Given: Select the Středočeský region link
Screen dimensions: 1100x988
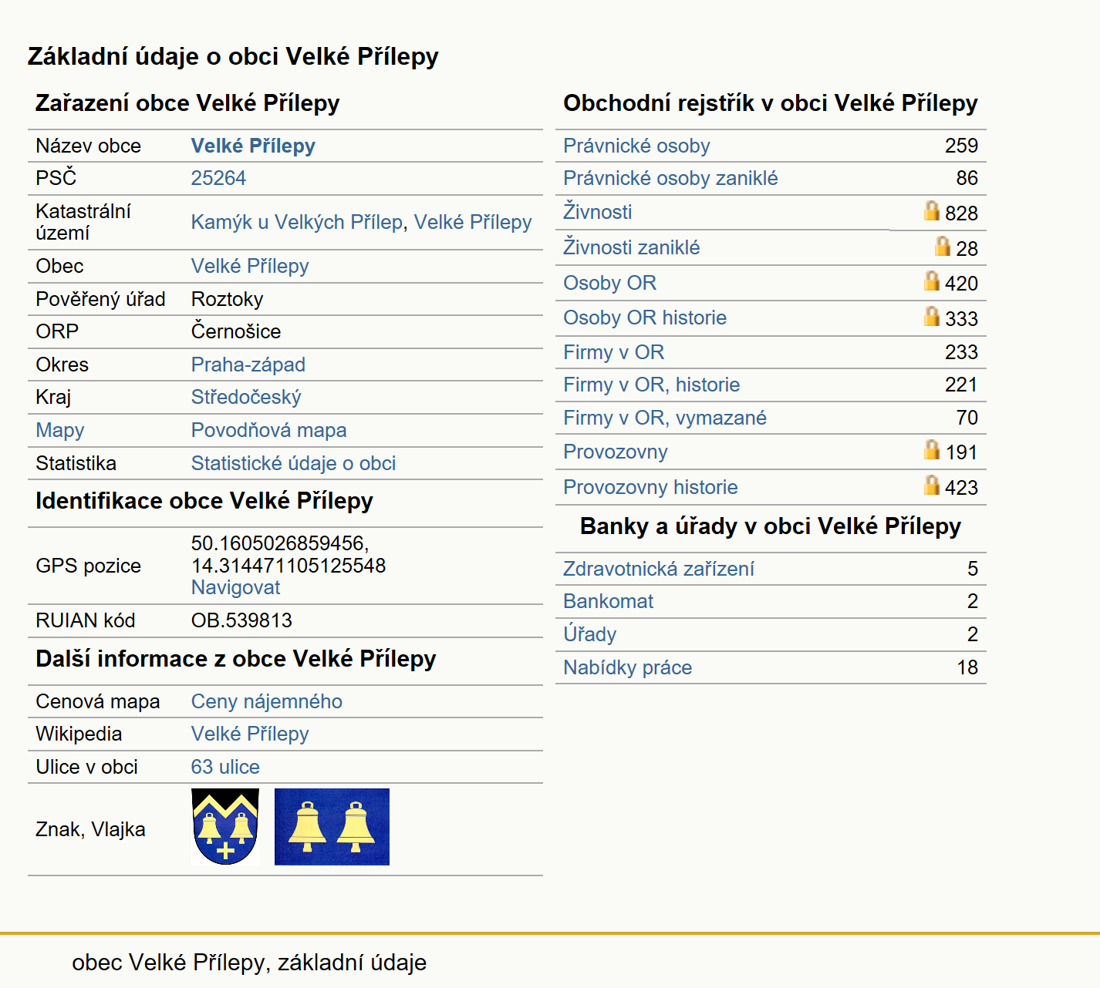Looking at the screenshot, I should point(246,397).
